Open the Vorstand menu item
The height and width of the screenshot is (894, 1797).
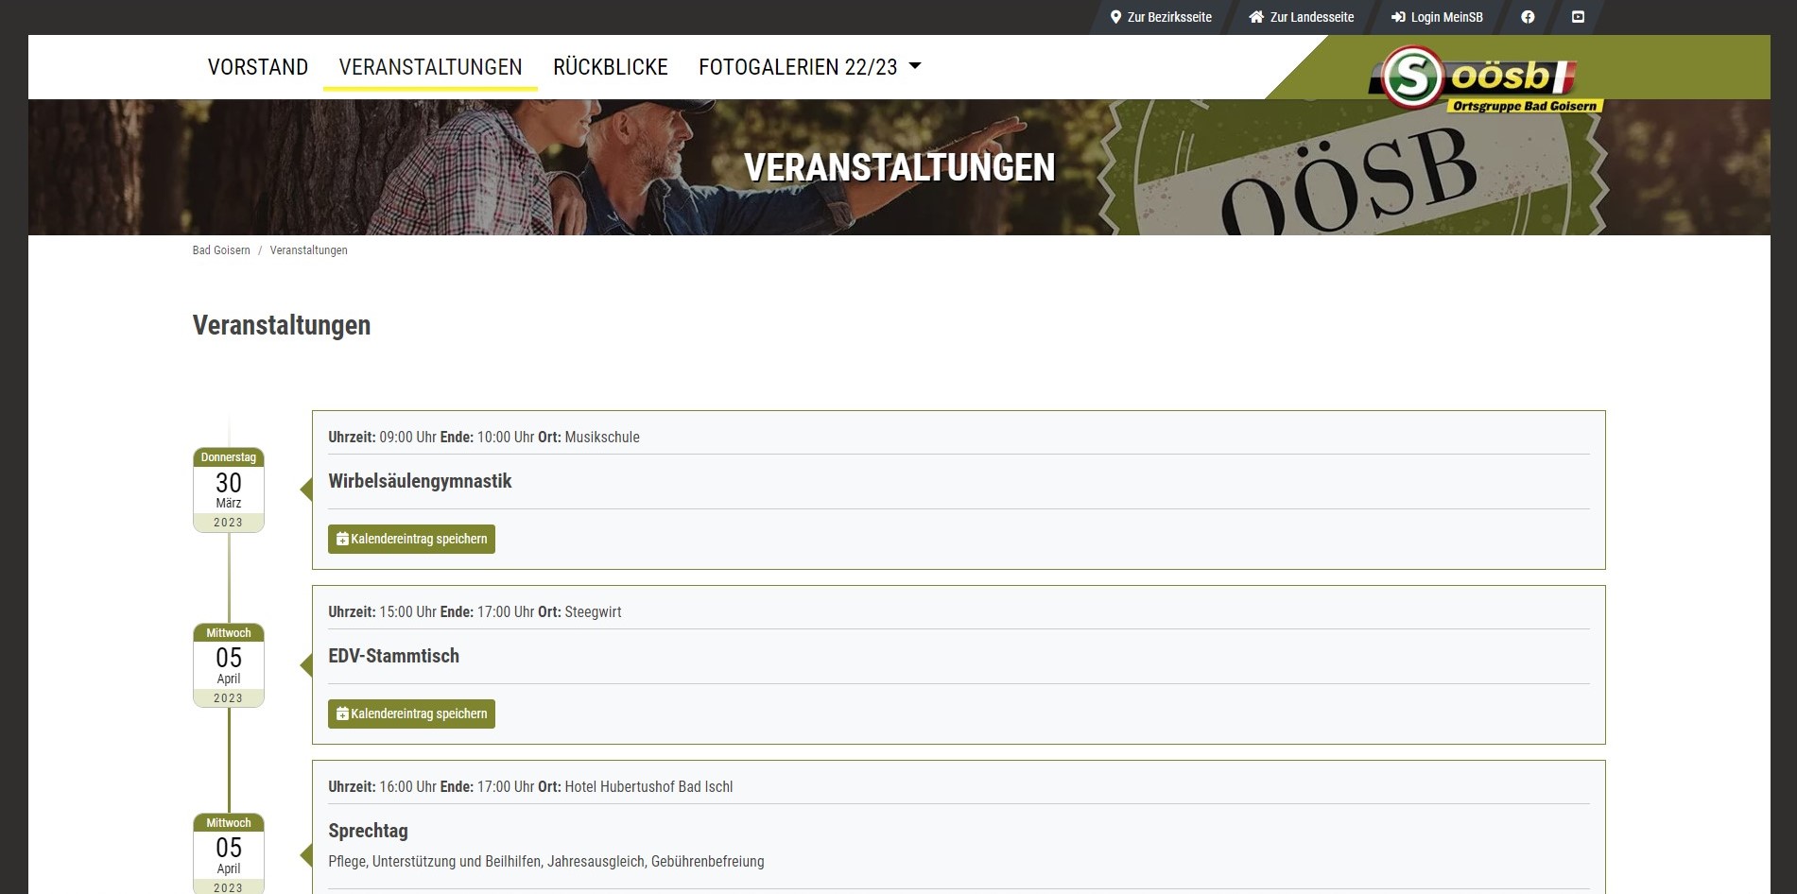[x=258, y=67]
